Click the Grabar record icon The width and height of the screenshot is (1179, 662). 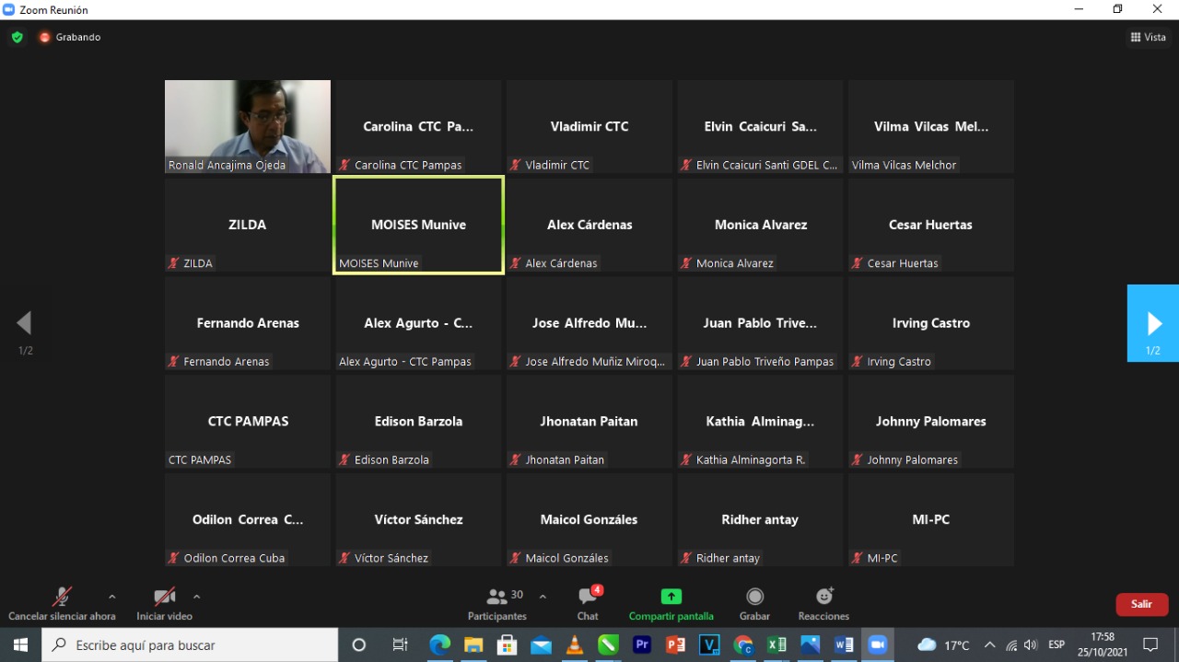[754, 597]
